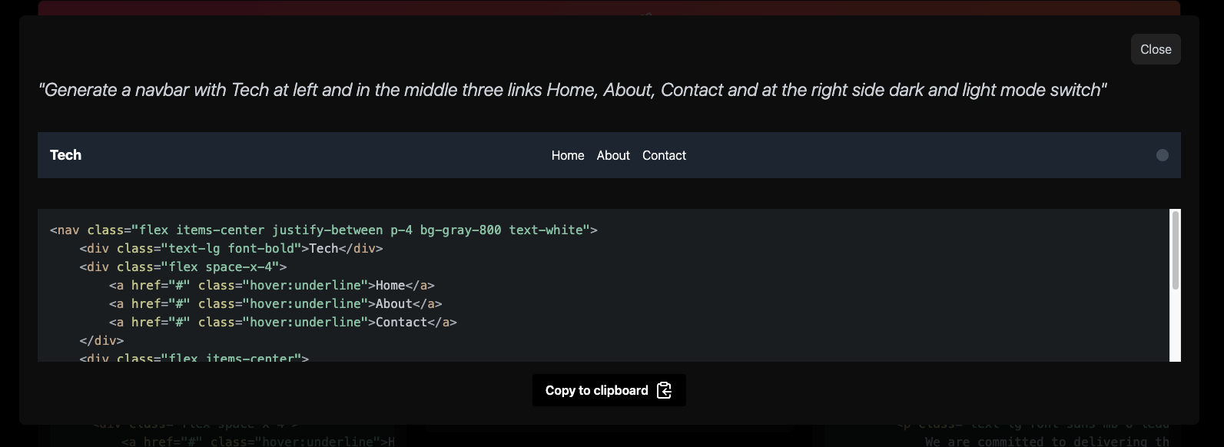Viewport: 1224px width, 447px height.
Task: Click the code line with flex space-x-4
Action: point(183,267)
